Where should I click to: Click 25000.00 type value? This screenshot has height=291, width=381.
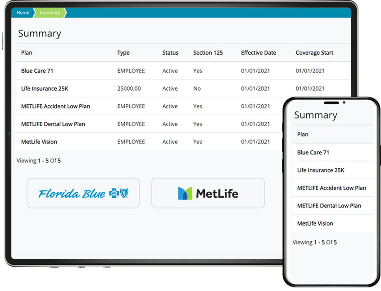pyautogui.click(x=129, y=88)
